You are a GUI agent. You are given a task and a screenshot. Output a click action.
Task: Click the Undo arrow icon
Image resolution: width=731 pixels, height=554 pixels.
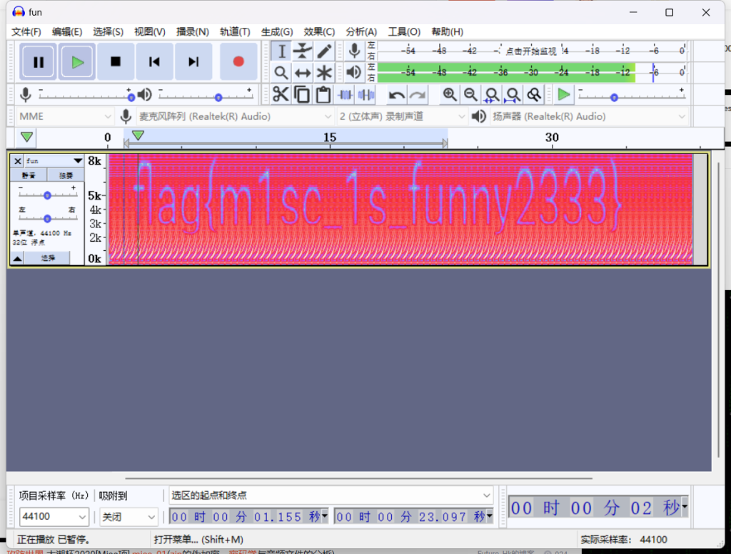coord(397,95)
